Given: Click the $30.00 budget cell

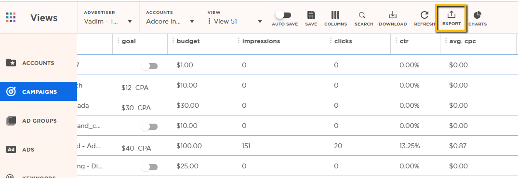Looking at the screenshot, I should (x=187, y=105).
